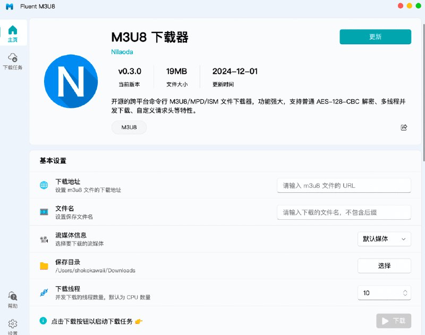Open the 默认媒体 media dropdown
This screenshot has width=425, height=335.
(x=384, y=239)
